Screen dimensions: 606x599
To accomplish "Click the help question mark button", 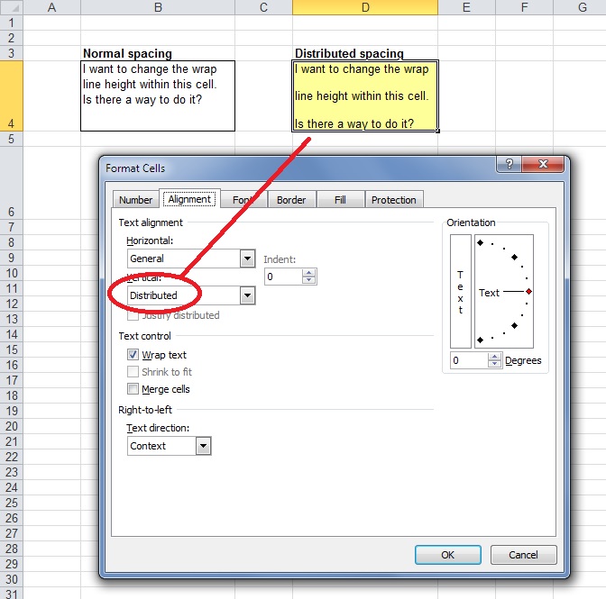I will pos(509,164).
